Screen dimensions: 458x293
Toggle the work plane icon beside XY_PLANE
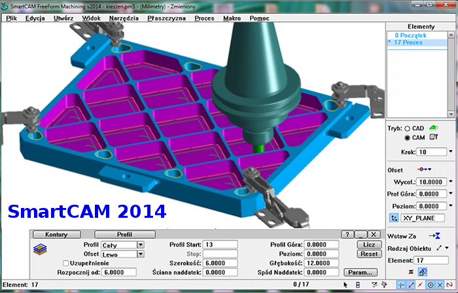tap(394, 218)
